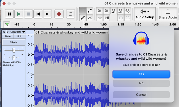Fit project to width zoom icon
179x107 pixels.
coord(121,11)
